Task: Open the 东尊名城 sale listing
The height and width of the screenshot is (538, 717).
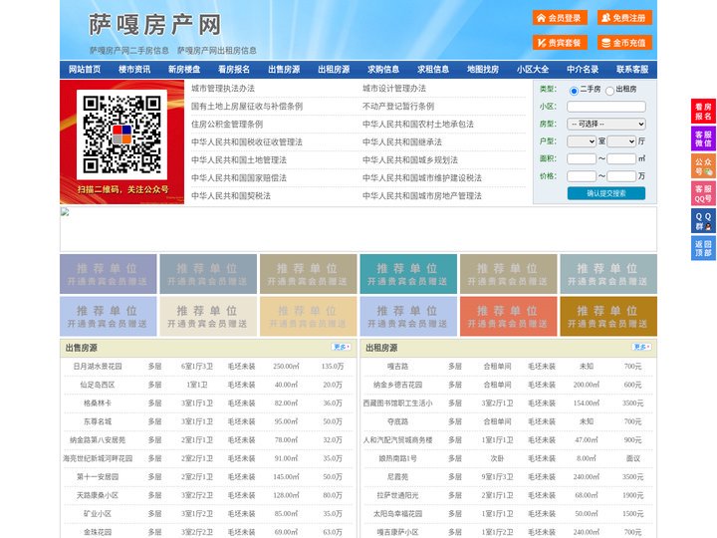Action: 98,421
